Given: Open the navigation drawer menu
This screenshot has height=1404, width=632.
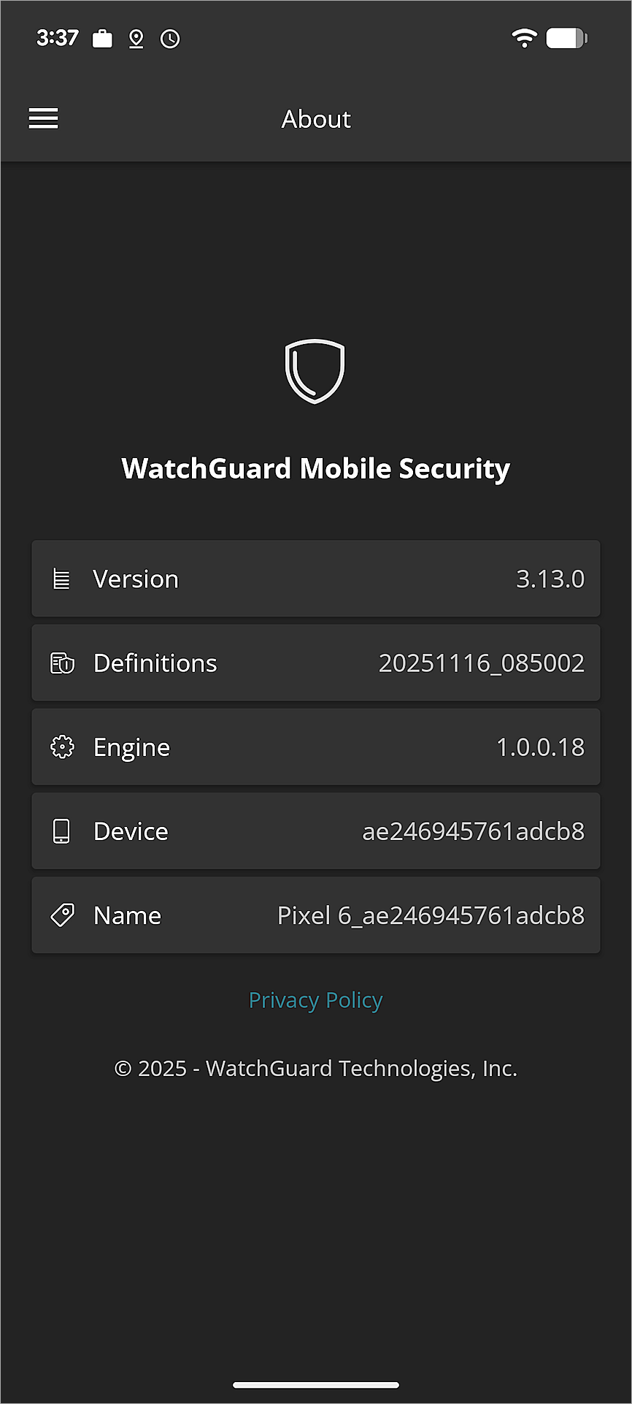Looking at the screenshot, I should coord(43,118).
